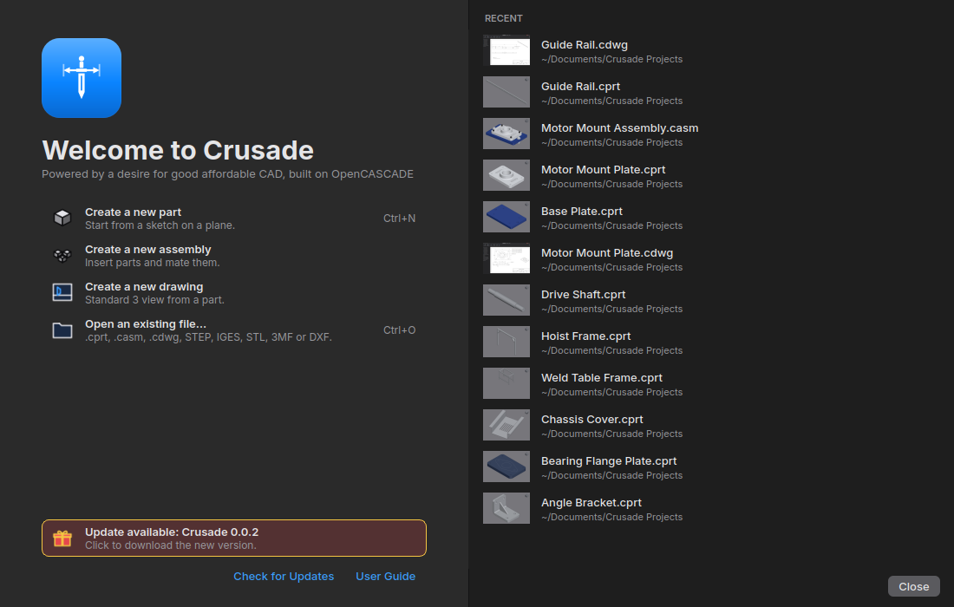The height and width of the screenshot is (607, 954).
Task: Click the Base Plate.cprt file name
Action: [x=582, y=212]
